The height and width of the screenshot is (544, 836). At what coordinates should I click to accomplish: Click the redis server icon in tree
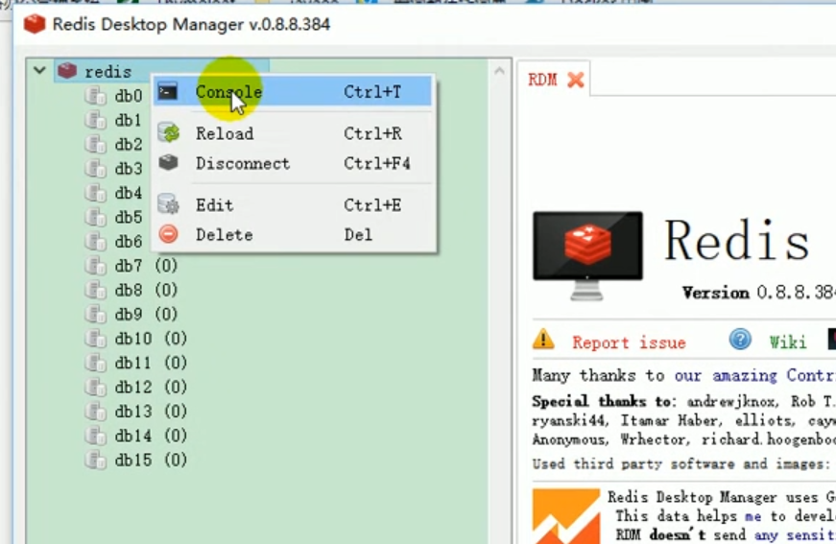[x=67, y=70]
